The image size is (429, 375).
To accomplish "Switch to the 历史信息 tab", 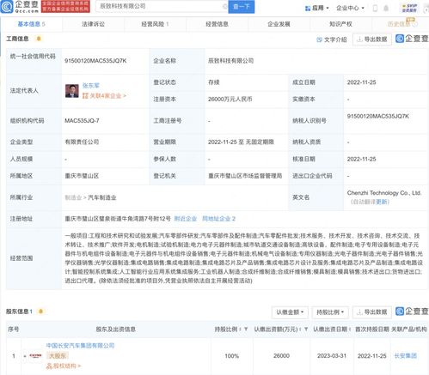I will 401,24.
